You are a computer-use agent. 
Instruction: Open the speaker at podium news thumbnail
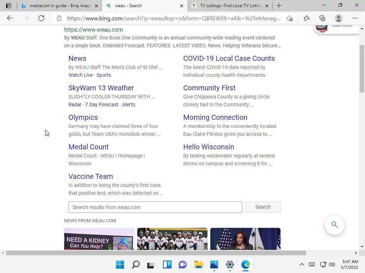click(x=245, y=239)
